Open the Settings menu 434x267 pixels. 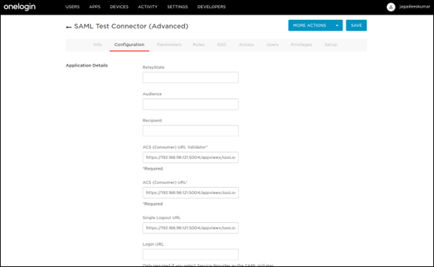pos(178,6)
